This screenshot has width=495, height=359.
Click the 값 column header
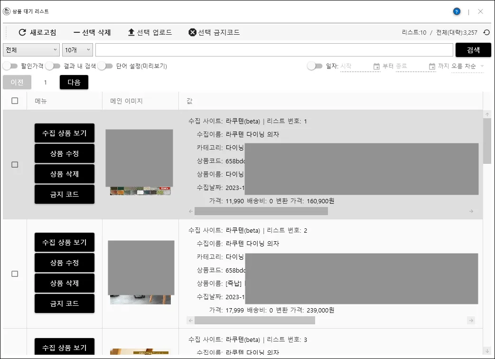pyautogui.click(x=189, y=101)
